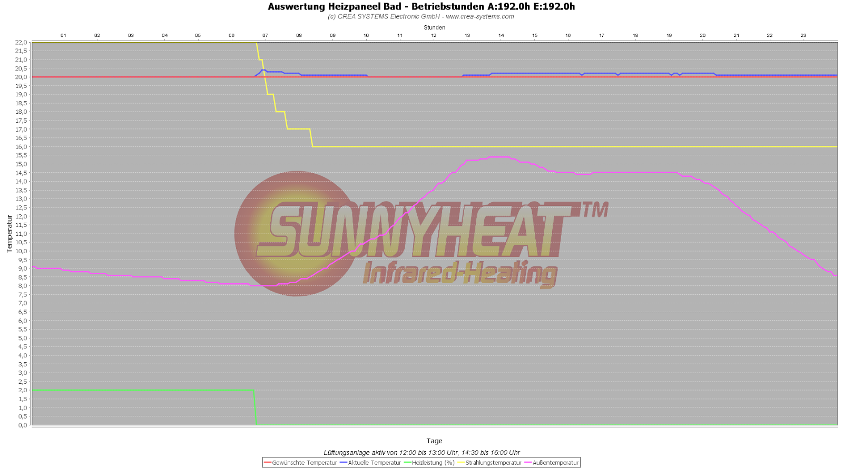Click the blue swatch beside Aktuelle Temperatur
Screen dimensions: 843x468
(344, 463)
